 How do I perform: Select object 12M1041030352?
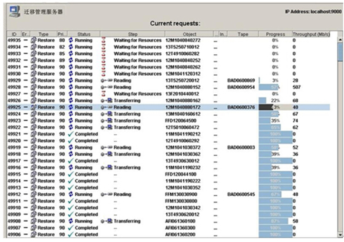[183, 188]
